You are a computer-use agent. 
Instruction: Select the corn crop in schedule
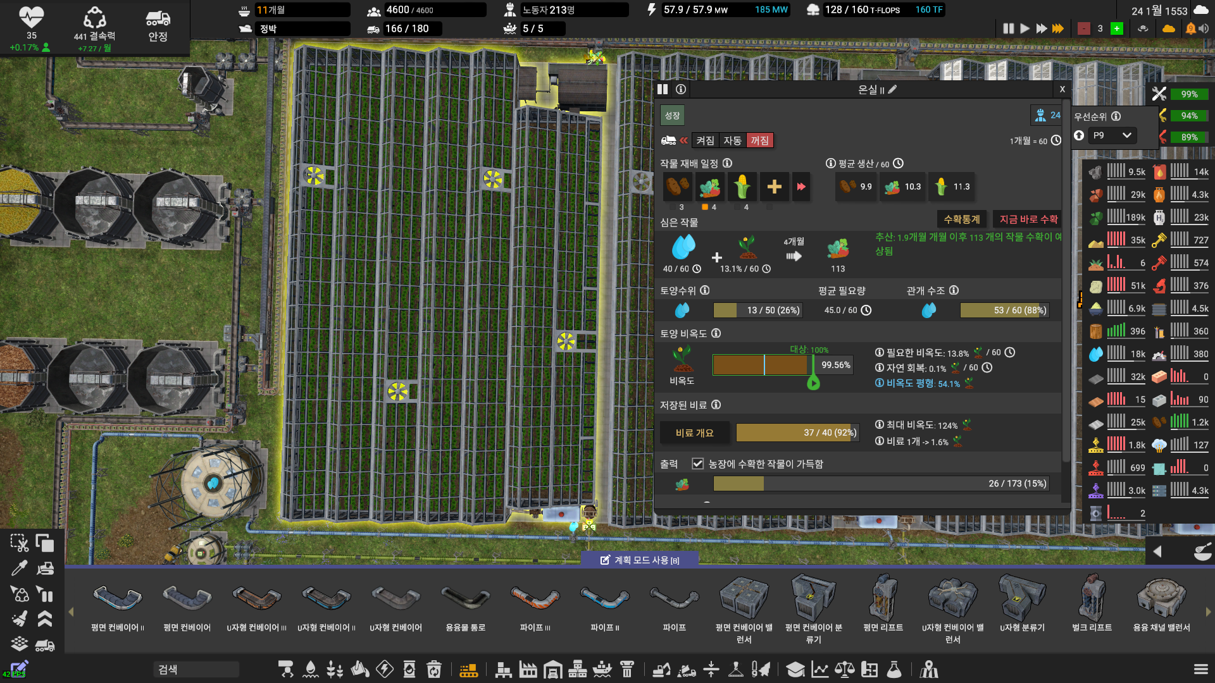click(742, 187)
